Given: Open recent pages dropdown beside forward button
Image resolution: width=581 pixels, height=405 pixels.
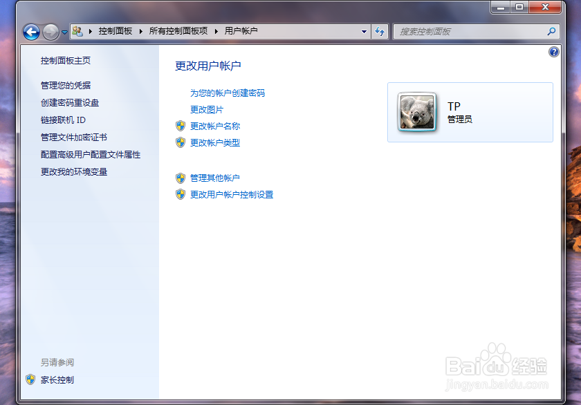Looking at the screenshot, I should (64, 31).
